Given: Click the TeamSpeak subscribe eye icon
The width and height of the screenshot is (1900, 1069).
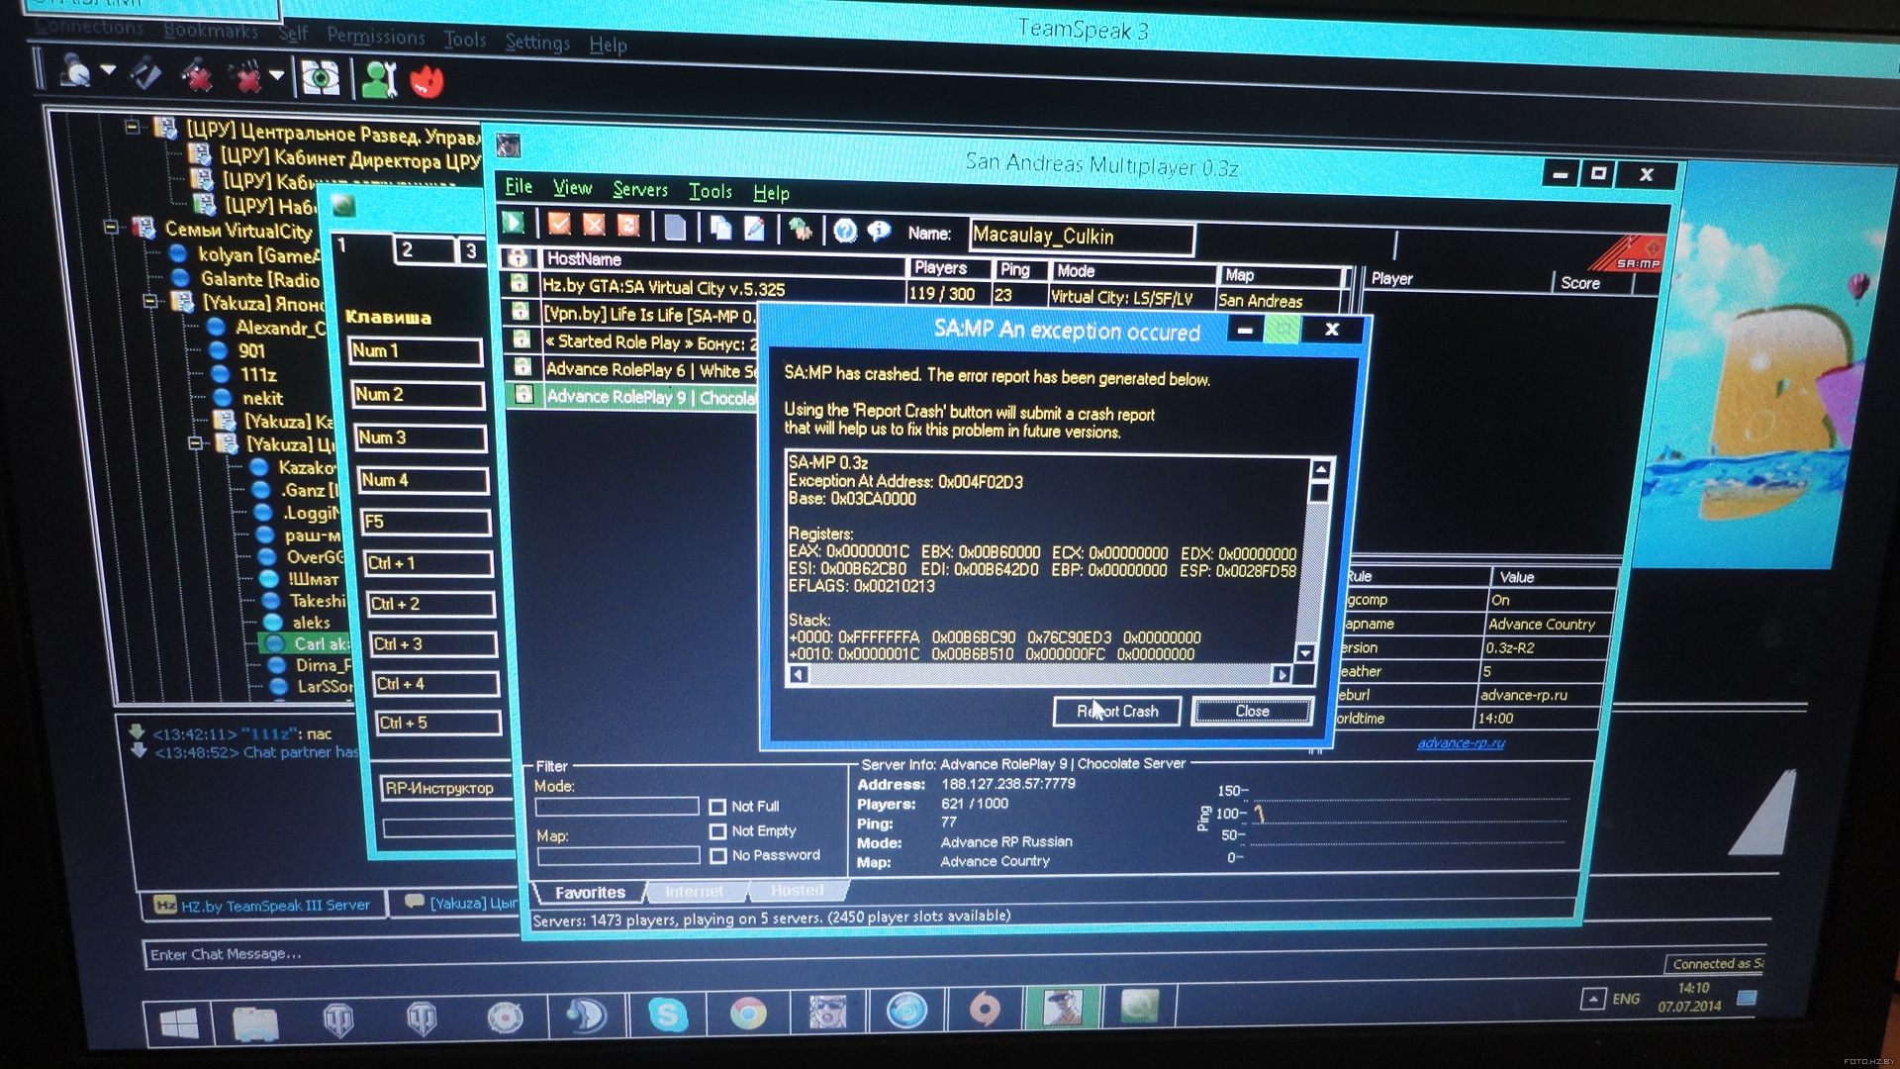Looking at the screenshot, I should (x=319, y=77).
